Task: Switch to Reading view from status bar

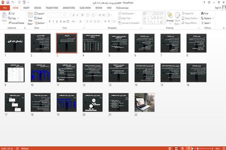Action: (182, 148)
